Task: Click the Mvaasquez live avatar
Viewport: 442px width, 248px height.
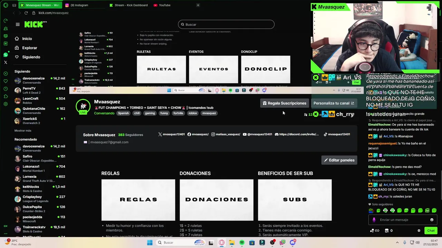Action: [83, 106]
